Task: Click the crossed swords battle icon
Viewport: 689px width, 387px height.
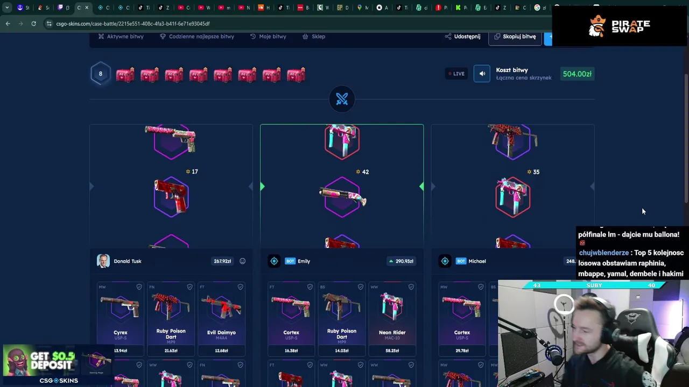Action: click(x=342, y=99)
